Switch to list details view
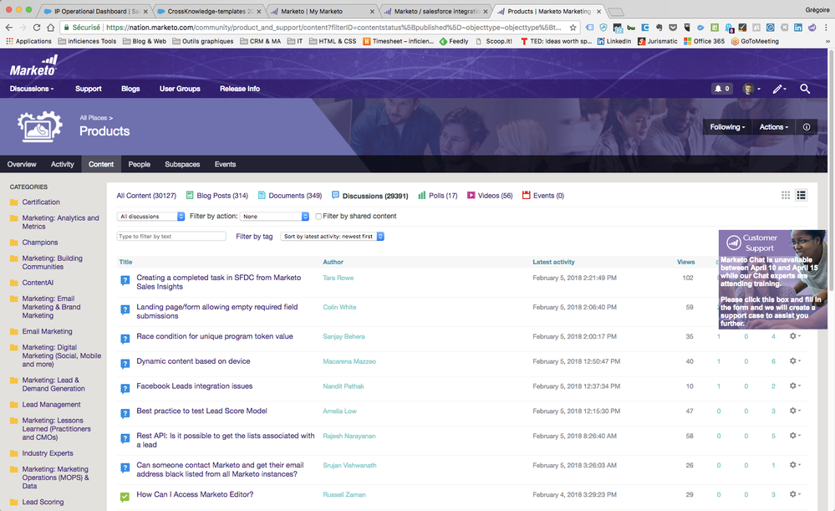835x511 pixels. [801, 195]
